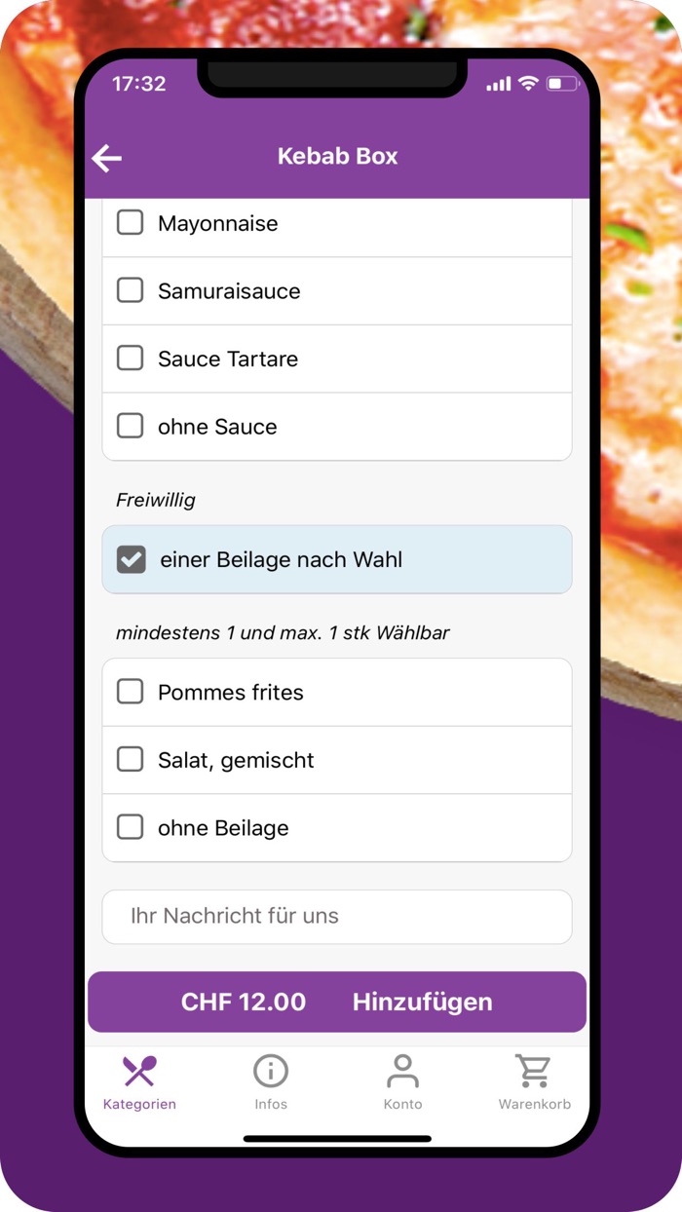
Task: Uncheck einer Beilage nach Wahl
Action: [132, 559]
